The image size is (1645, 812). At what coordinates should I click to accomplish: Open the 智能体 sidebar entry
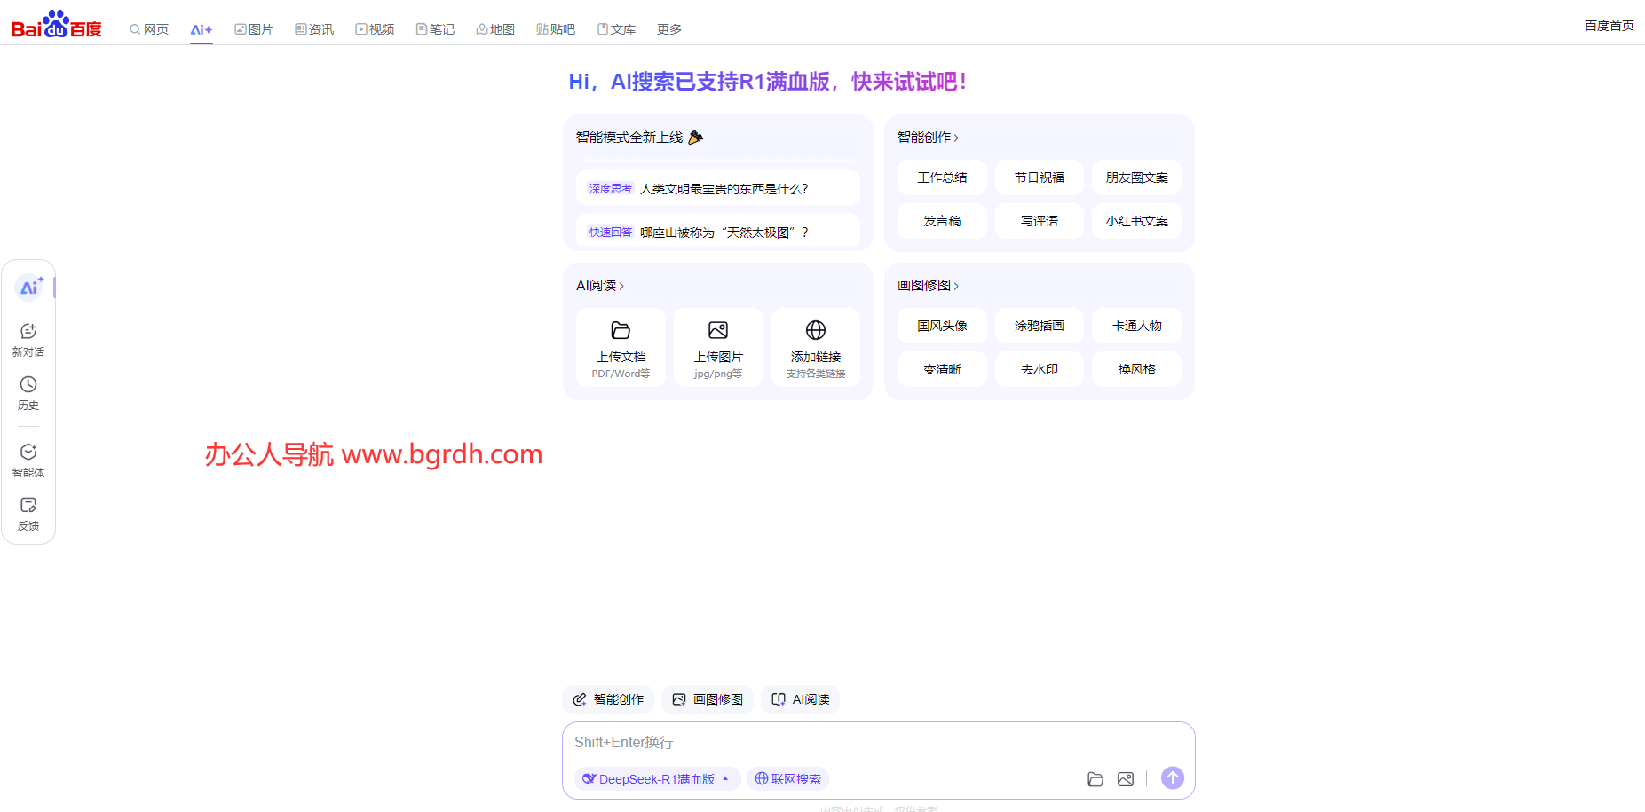pyautogui.click(x=28, y=459)
